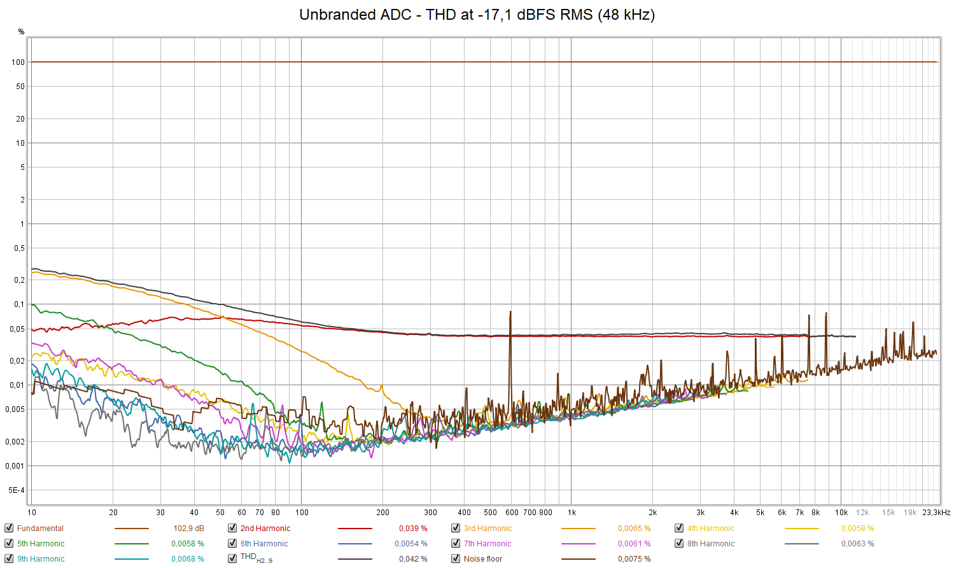Disable the 7th Harmonic checkbox

click(x=456, y=543)
